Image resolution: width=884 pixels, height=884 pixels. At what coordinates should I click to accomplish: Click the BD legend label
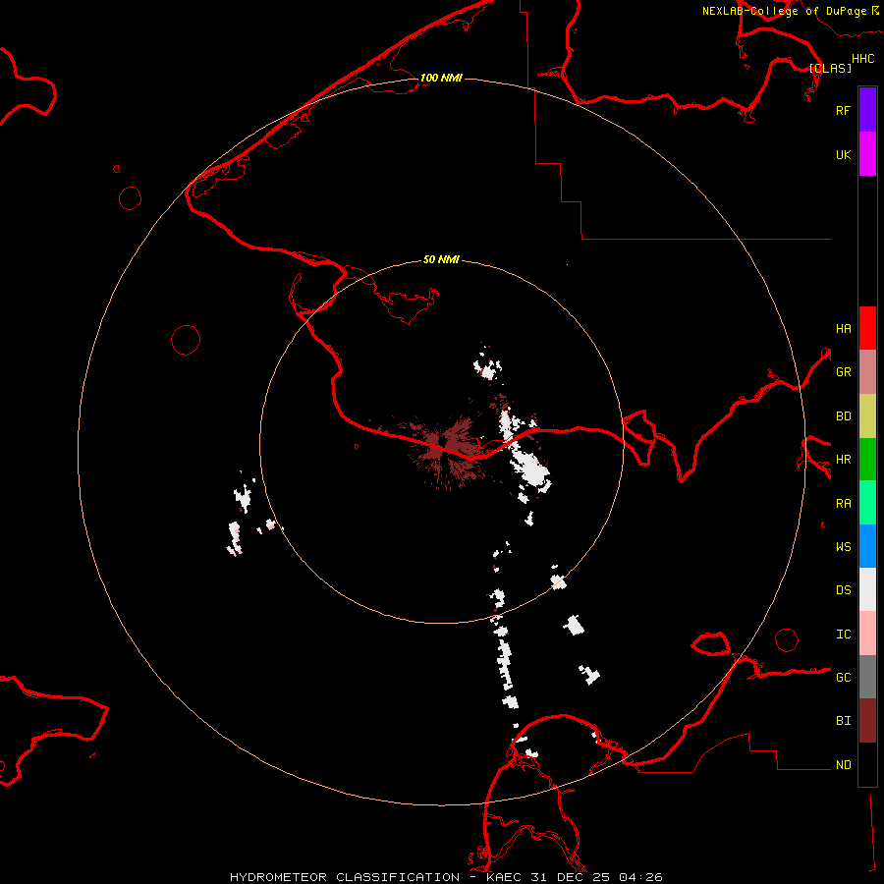843,416
